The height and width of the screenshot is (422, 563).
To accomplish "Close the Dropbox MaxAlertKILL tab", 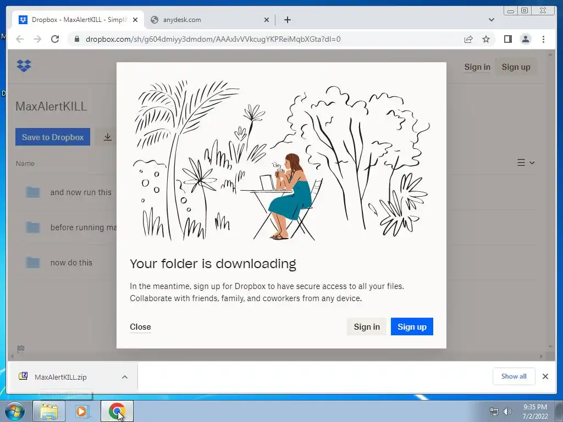I will pos(135,20).
